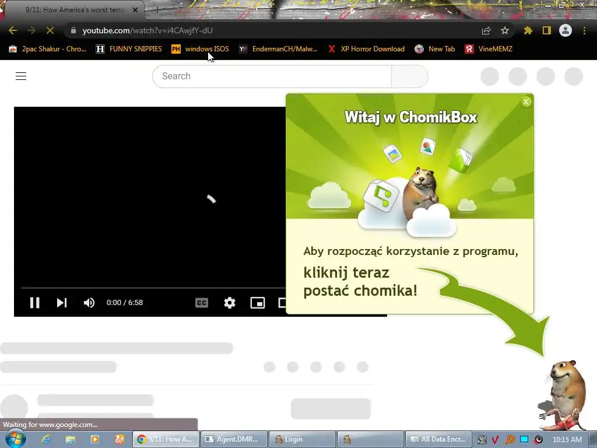Share this page icon in address bar
The image size is (597, 448).
point(486,30)
